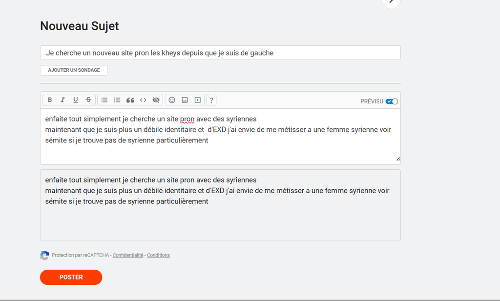Insert a numbered list
The height and width of the screenshot is (301, 500).
(x=117, y=100)
